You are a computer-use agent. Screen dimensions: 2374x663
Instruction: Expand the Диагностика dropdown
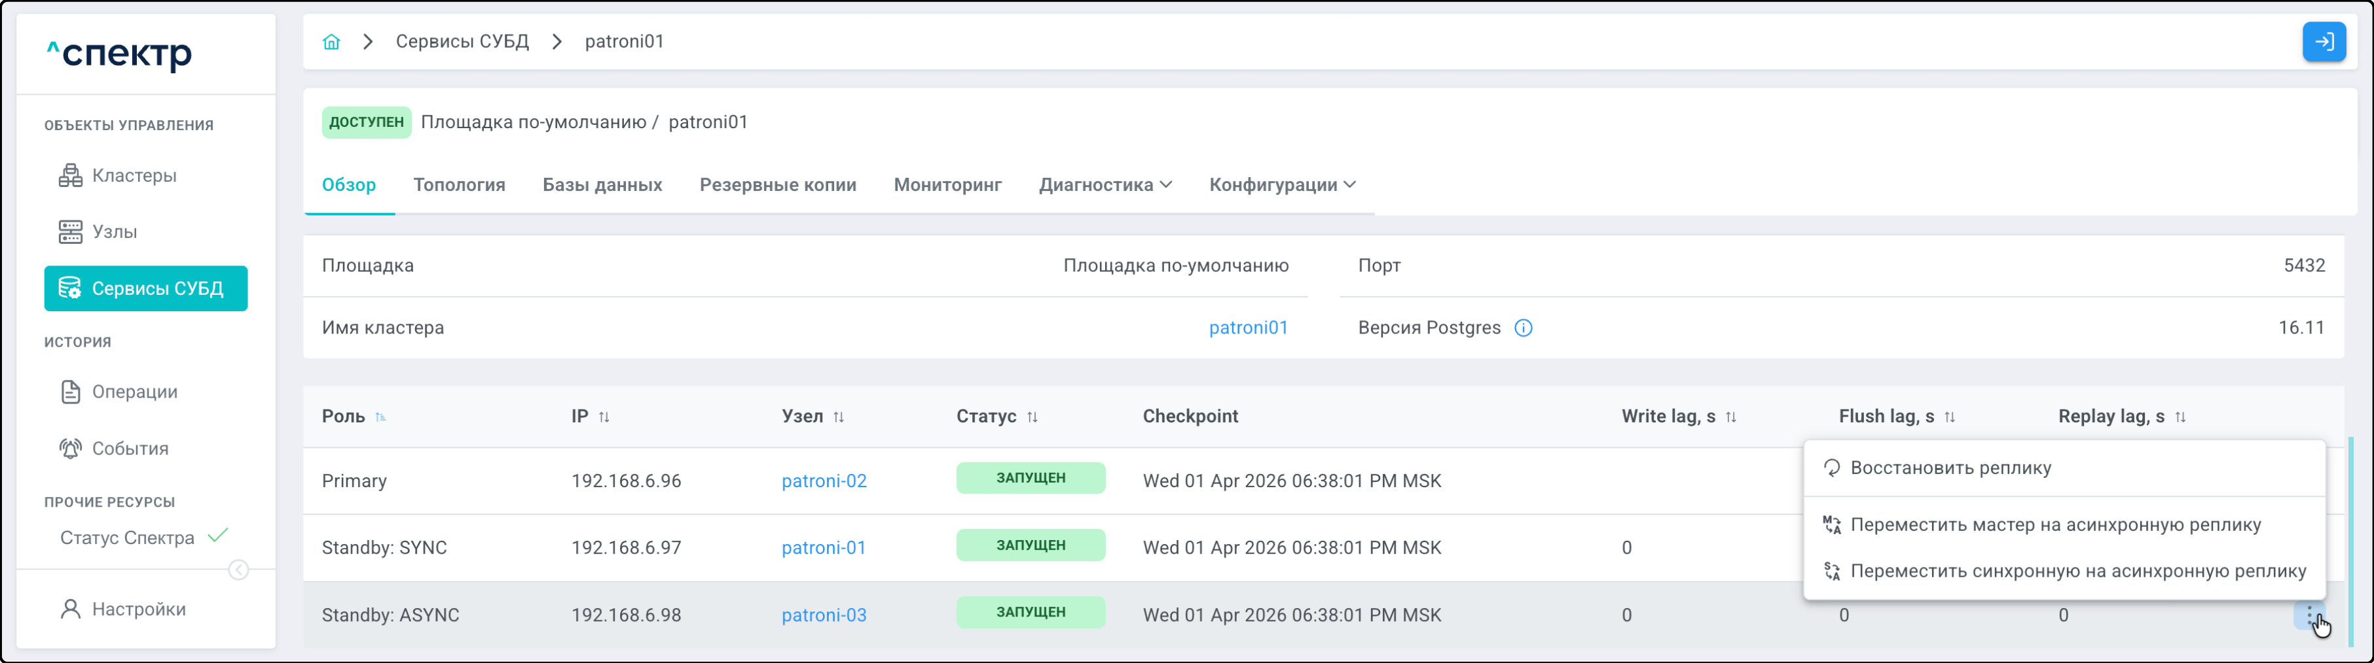[1105, 185]
